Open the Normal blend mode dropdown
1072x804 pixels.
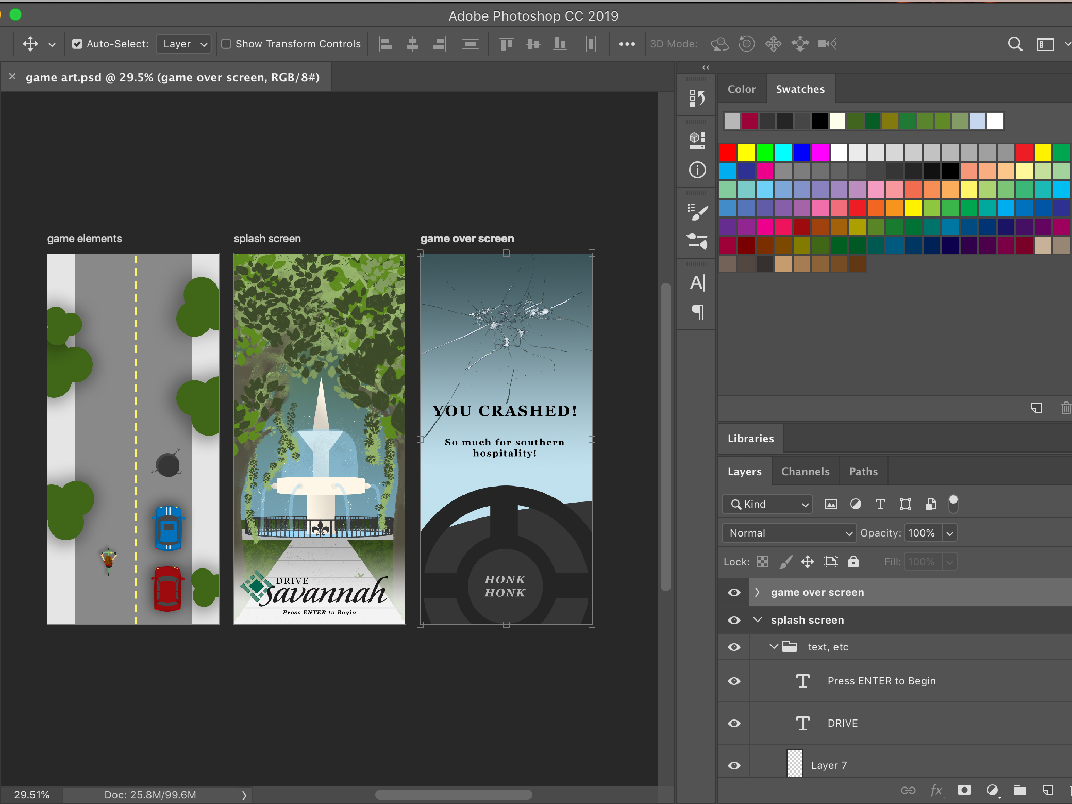789,533
